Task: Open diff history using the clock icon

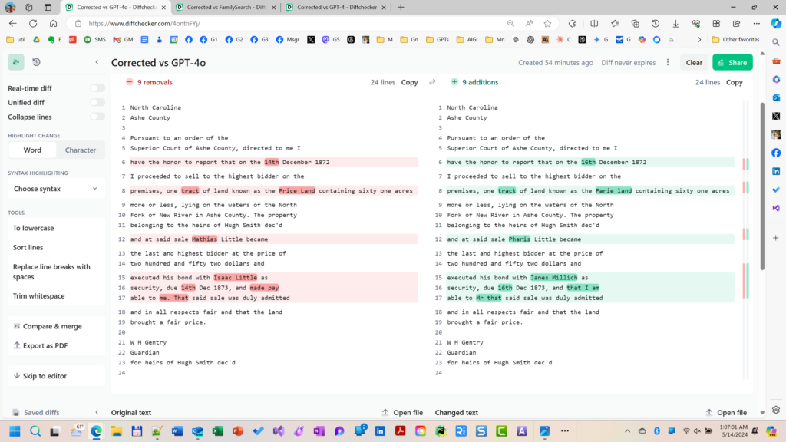Action: pos(35,61)
